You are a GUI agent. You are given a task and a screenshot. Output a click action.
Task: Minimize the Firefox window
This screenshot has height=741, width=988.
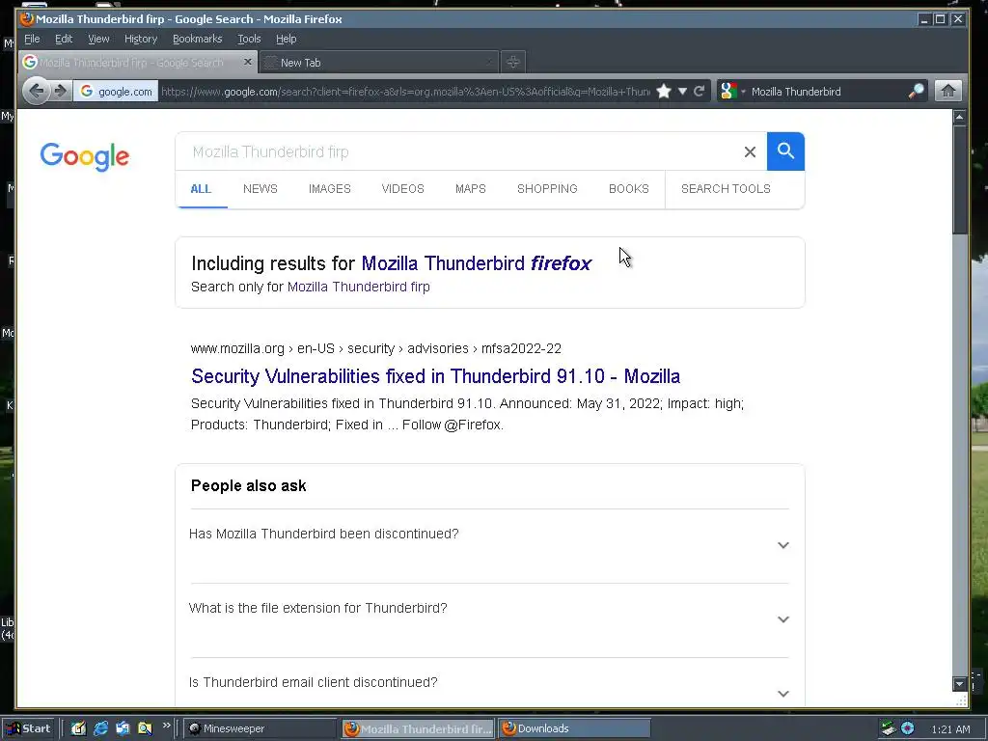tap(923, 19)
